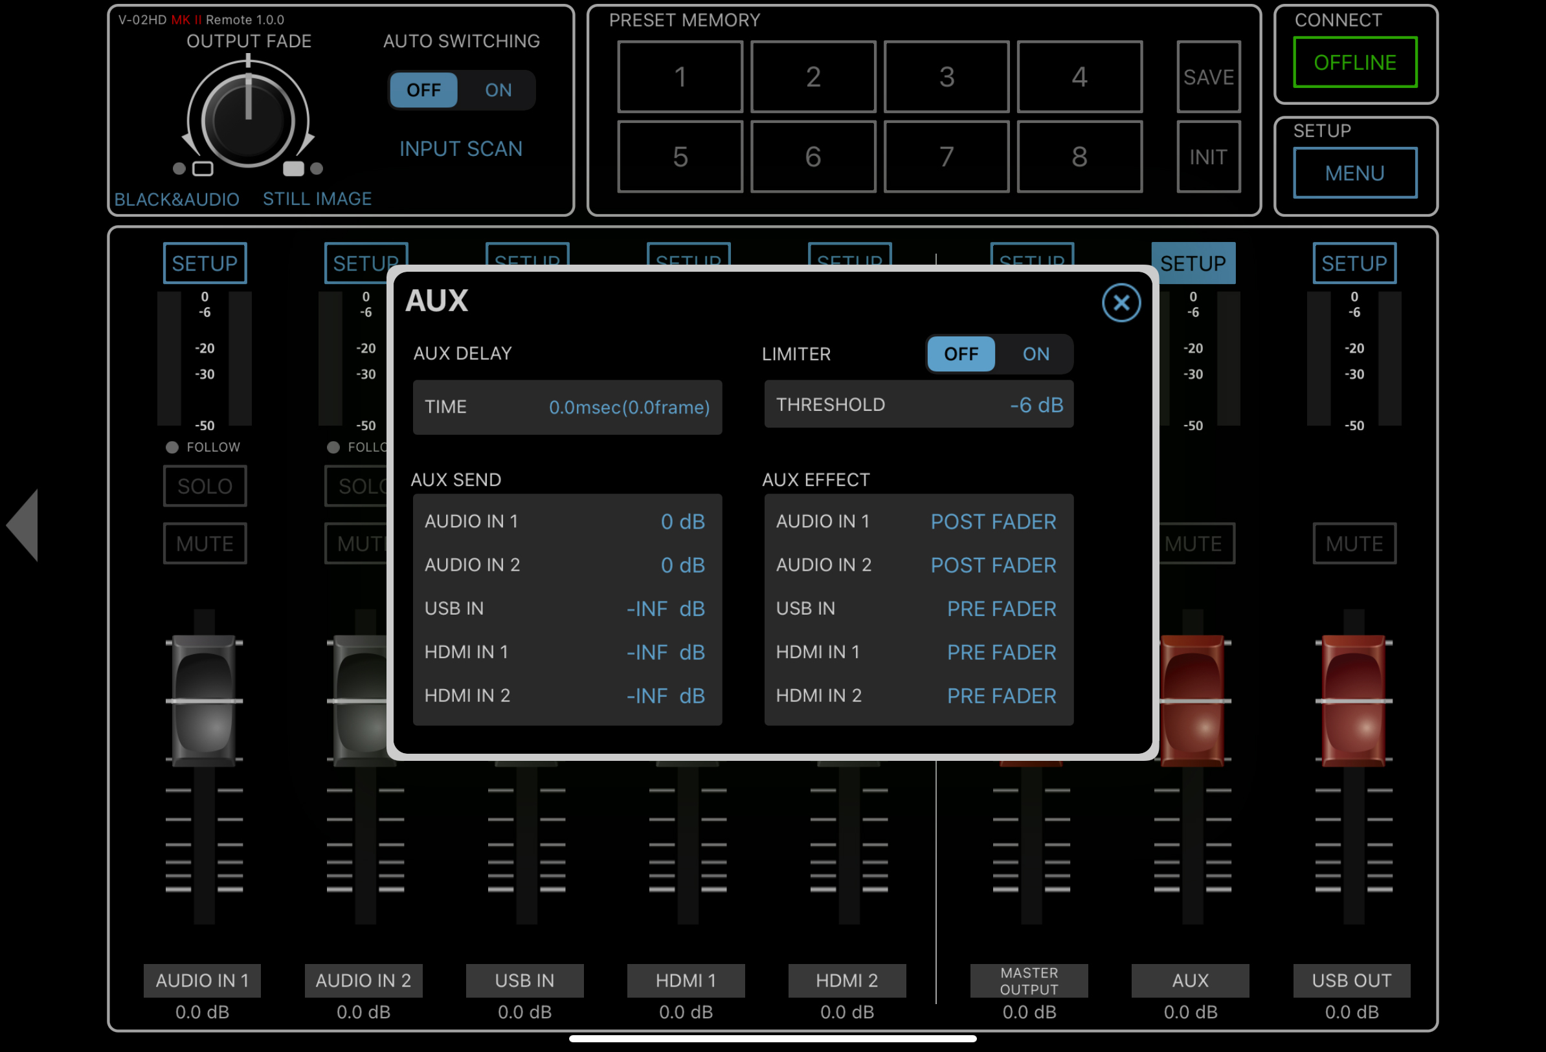
Task: Mute the USB OUT channel
Action: (1354, 543)
